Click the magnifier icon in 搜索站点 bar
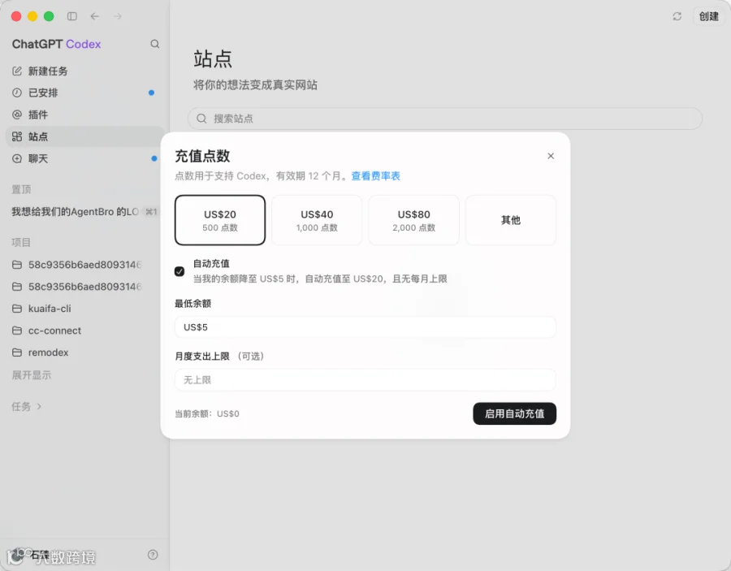The image size is (731, 571). point(201,119)
